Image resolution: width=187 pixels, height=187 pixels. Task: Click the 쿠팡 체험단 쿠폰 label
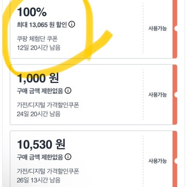point(37,38)
